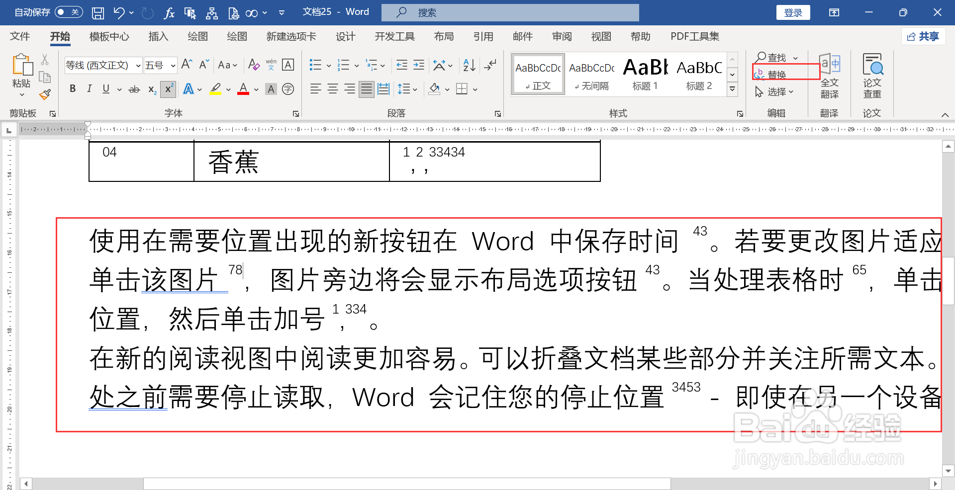Open the PDF Toolset tab
Image resolution: width=955 pixels, height=490 pixels.
(x=694, y=36)
